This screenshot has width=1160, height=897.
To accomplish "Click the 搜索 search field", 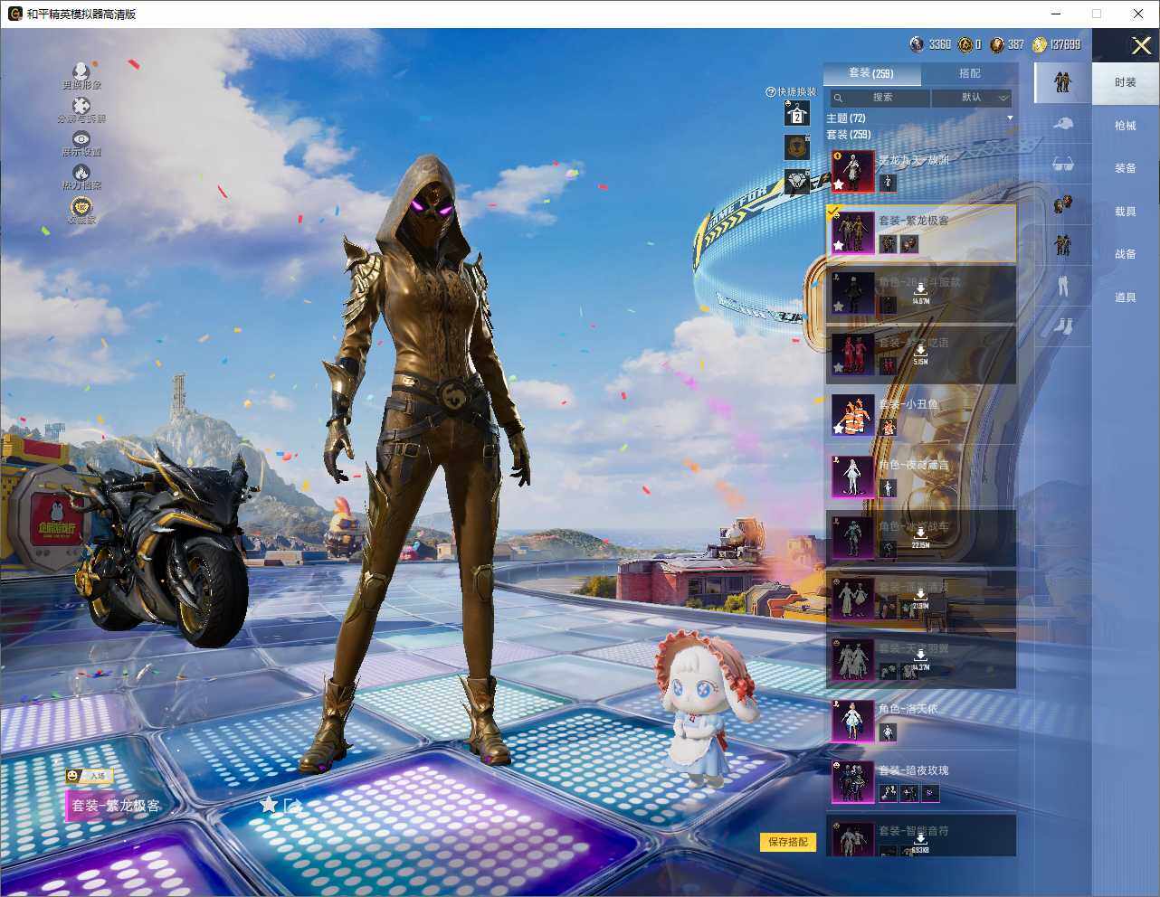I will (879, 98).
